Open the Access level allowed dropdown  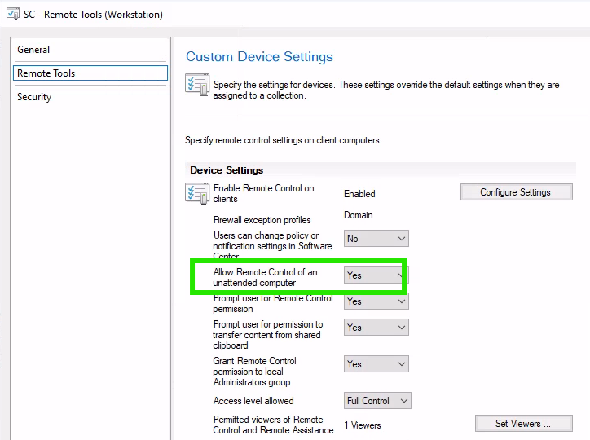coord(377,401)
